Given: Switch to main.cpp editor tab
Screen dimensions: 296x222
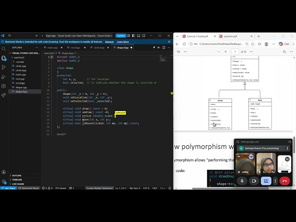Looking at the screenshot, I should click(52, 48).
